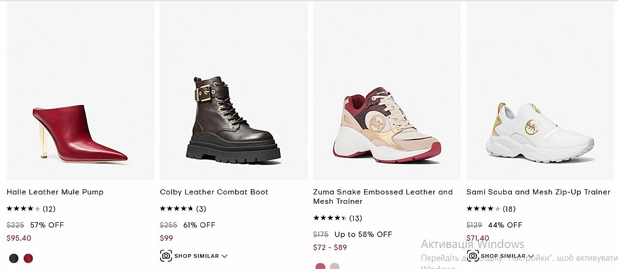Screen dimensions: 618x269
Task: Expand Shop Similar chevron under Sami trainer
Action: coord(531,256)
